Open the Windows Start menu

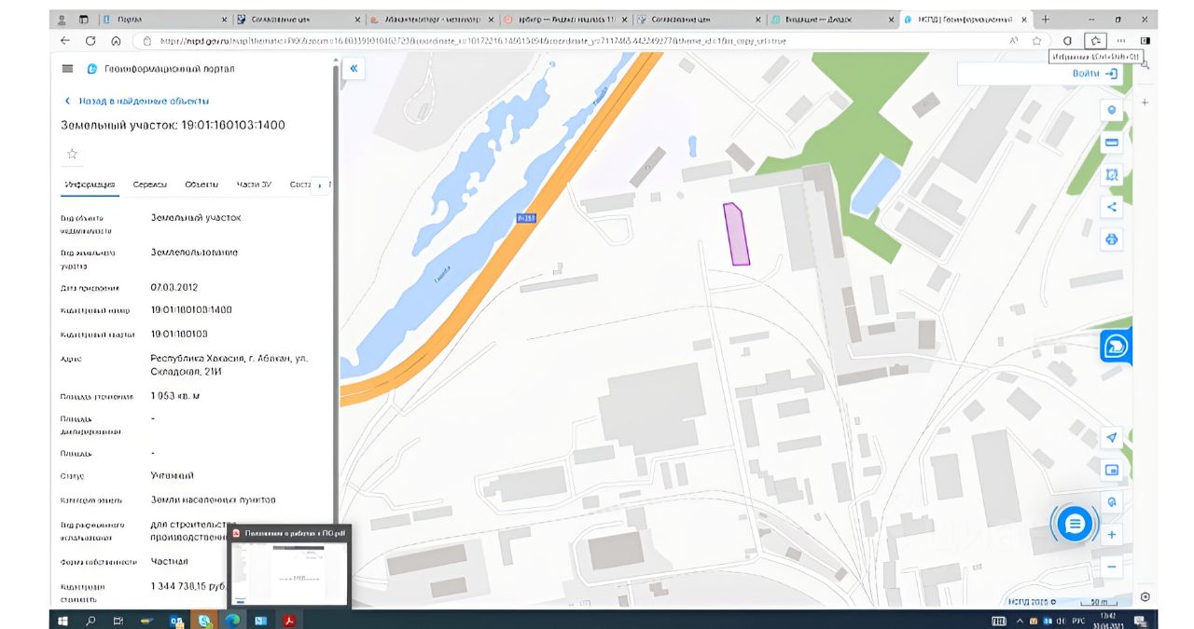(63, 620)
